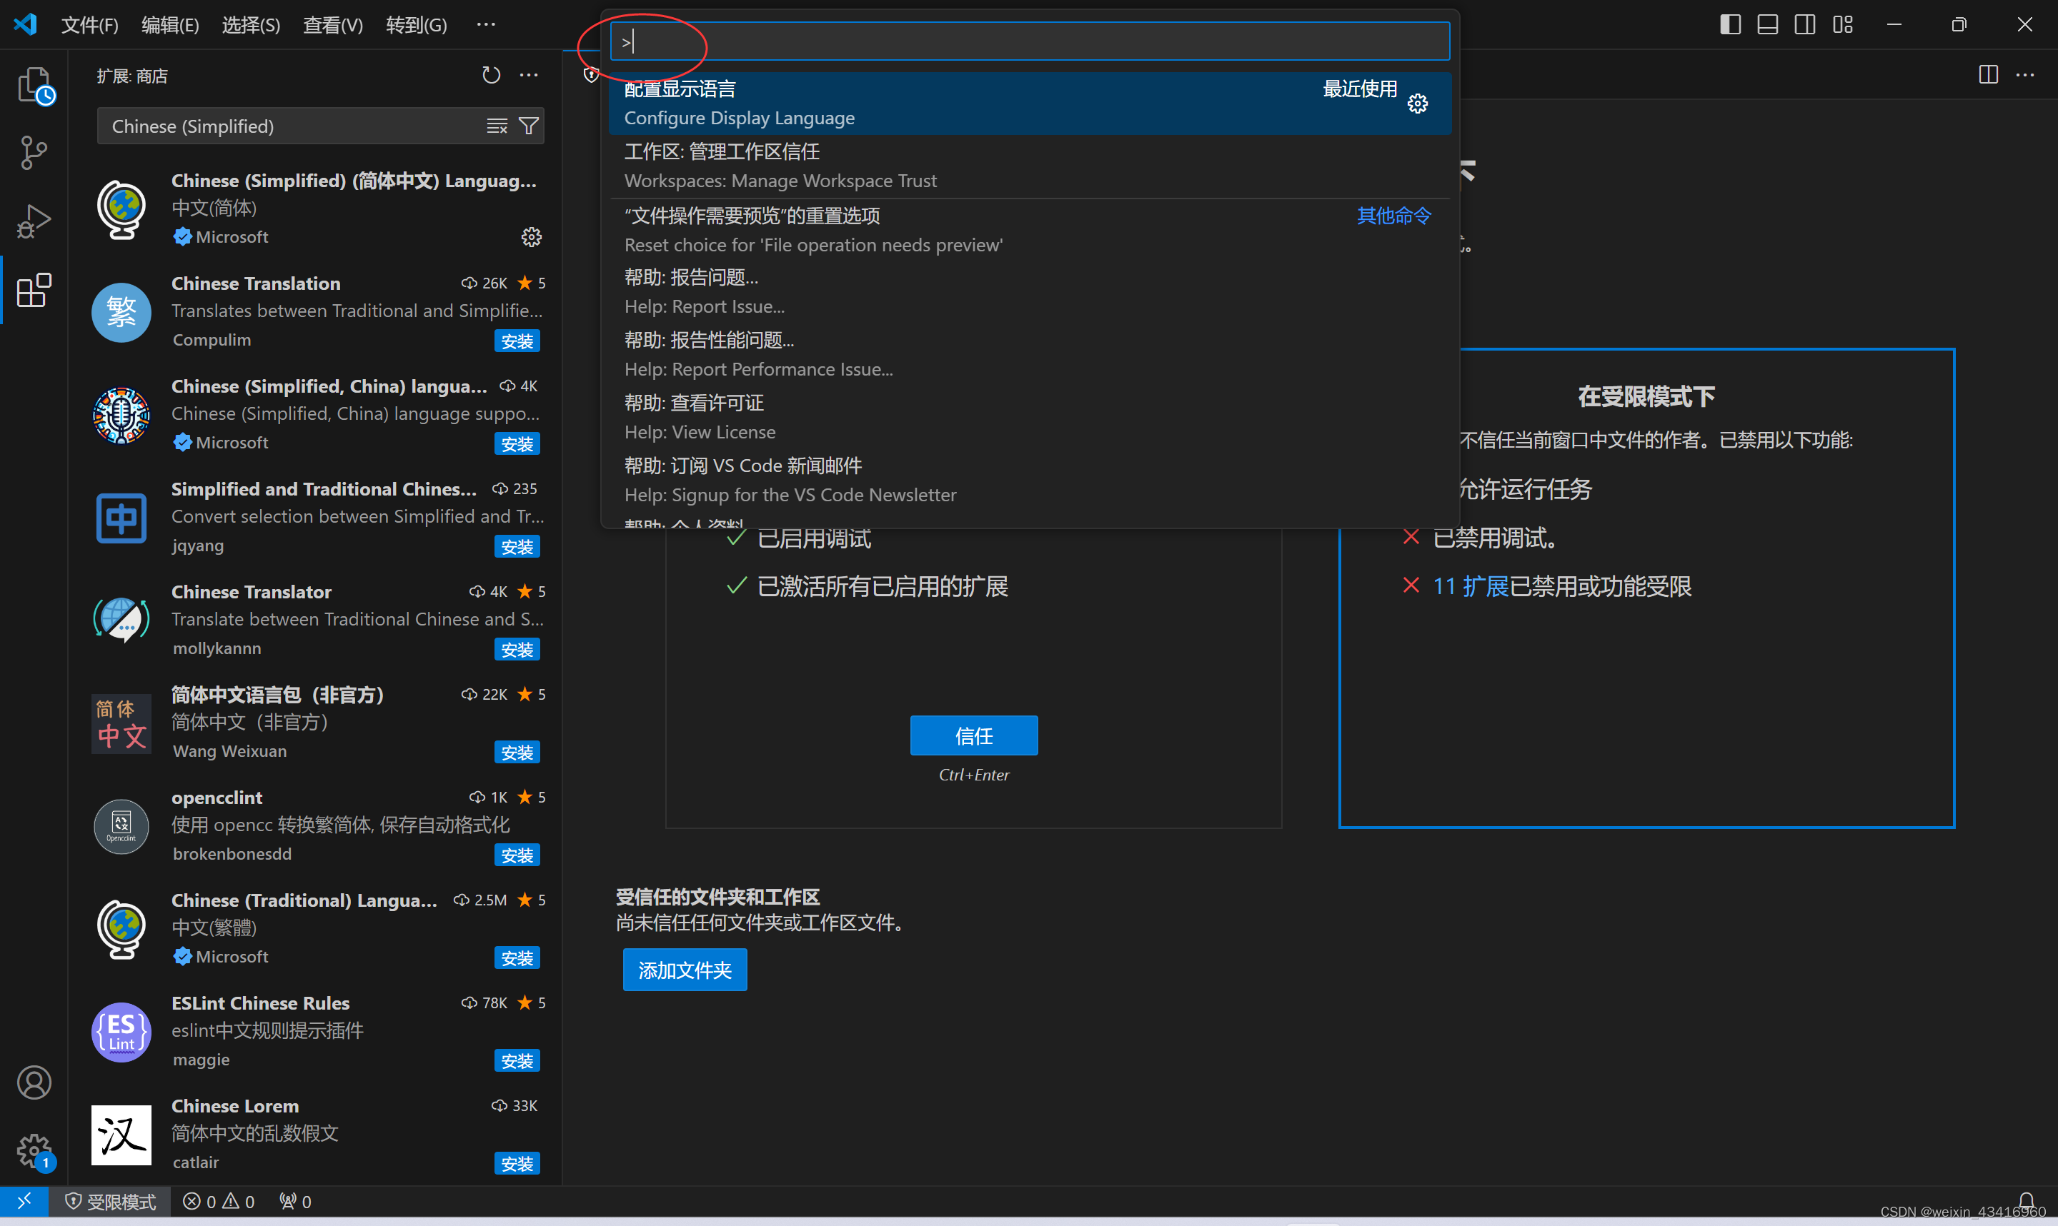Click the remote window status bar icon

(x=24, y=1200)
